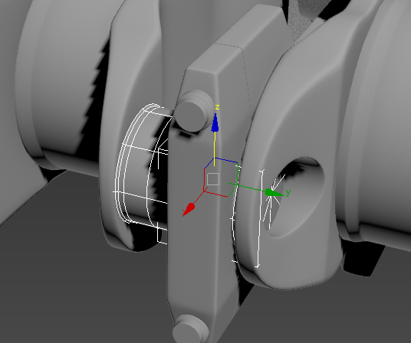411x343 pixels.
Task: Select the green Y-axis arrow handle
Action: pos(274,193)
